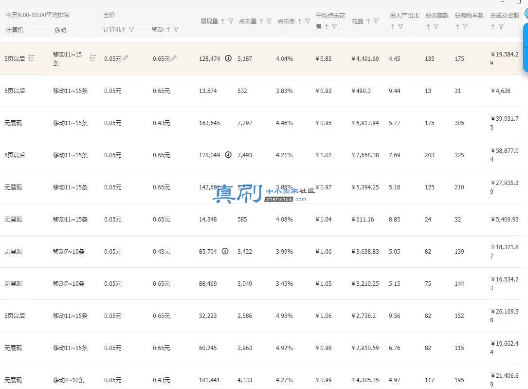This screenshot has height=389, width=528.
Task: Open the funnel filter for 出价 移动
Action: pyautogui.click(x=176, y=30)
